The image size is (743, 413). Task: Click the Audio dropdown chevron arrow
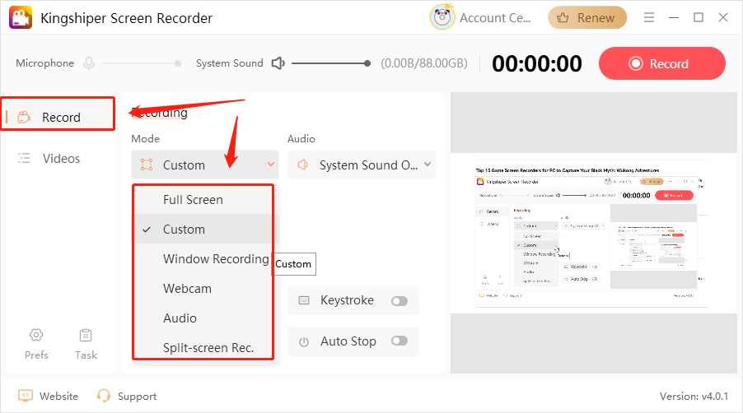tap(428, 165)
